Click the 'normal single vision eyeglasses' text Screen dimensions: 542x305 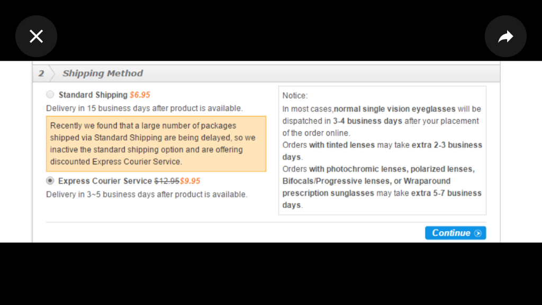[x=394, y=109]
